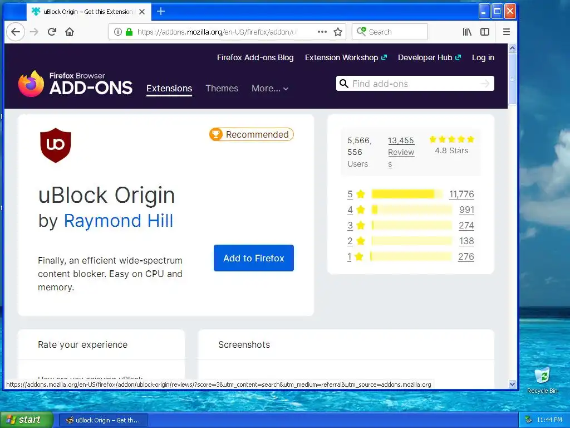The height and width of the screenshot is (428, 570).
Task: Click the Log in link
Action: click(x=483, y=57)
